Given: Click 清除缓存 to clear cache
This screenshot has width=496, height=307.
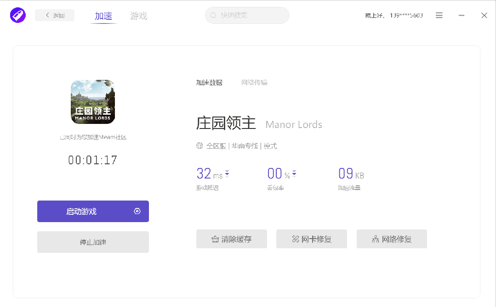Looking at the screenshot, I should tap(231, 239).
